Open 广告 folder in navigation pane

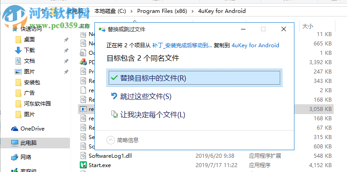[29, 93]
